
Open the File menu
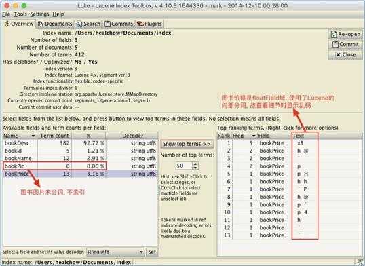coord(6,14)
